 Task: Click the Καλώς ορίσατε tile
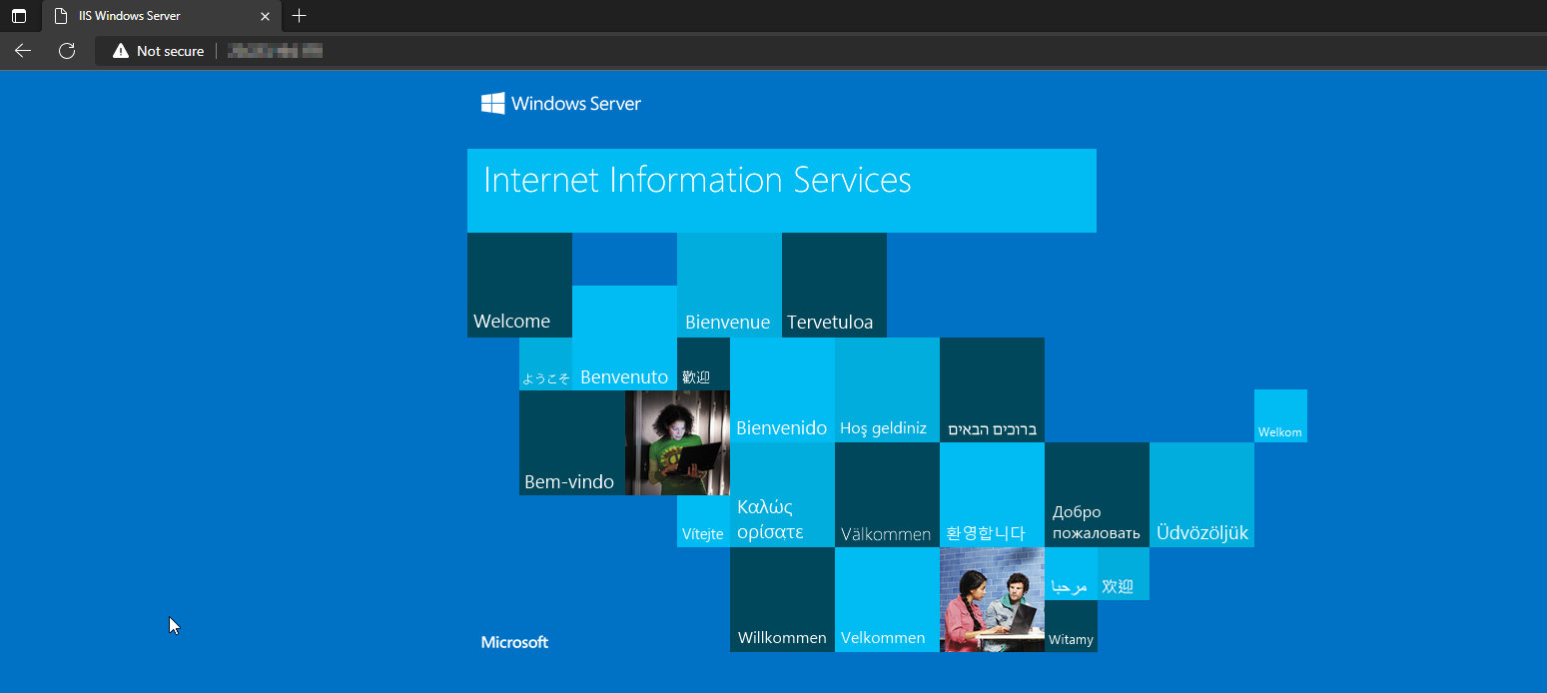(782, 494)
